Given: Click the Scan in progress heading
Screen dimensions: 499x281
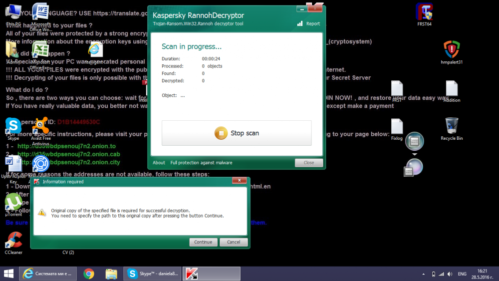Looking at the screenshot, I should tap(192, 46).
